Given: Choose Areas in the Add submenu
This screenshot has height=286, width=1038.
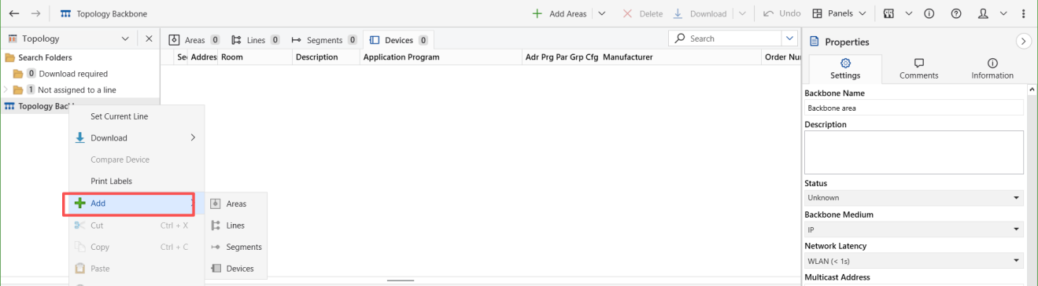Looking at the screenshot, I should (x=236, y=203).
